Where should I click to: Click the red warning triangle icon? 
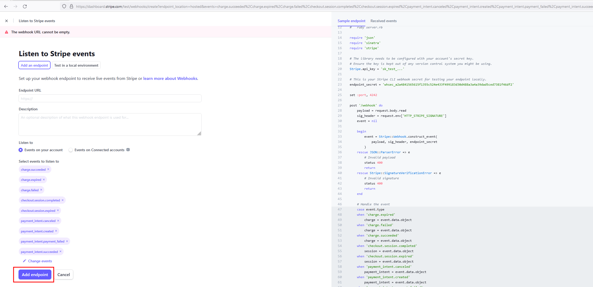(x=7, y=32)
